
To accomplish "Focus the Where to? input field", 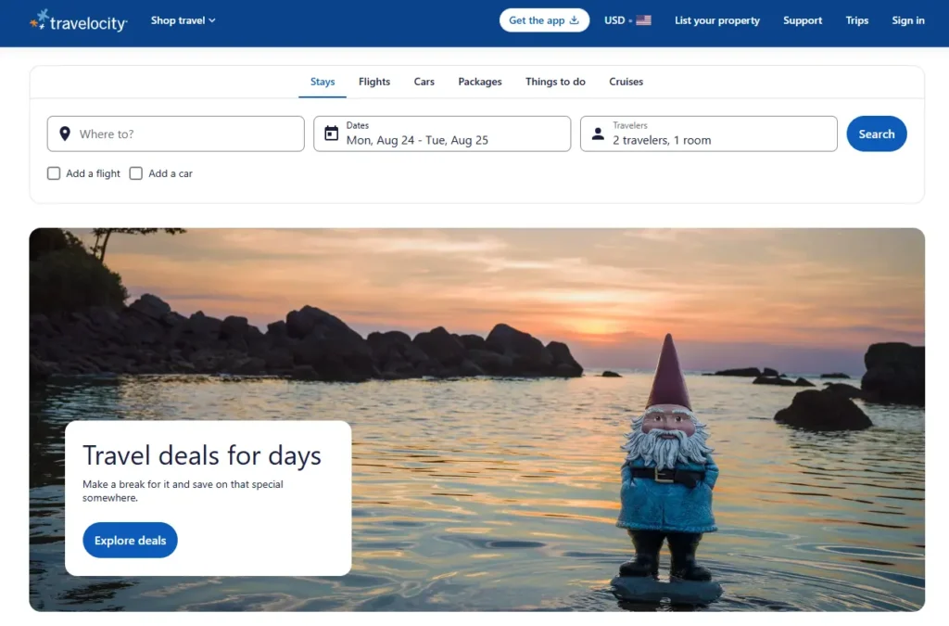I will tap(175, 134).
